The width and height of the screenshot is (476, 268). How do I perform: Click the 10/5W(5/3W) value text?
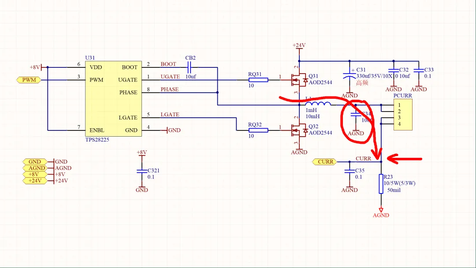399,183
